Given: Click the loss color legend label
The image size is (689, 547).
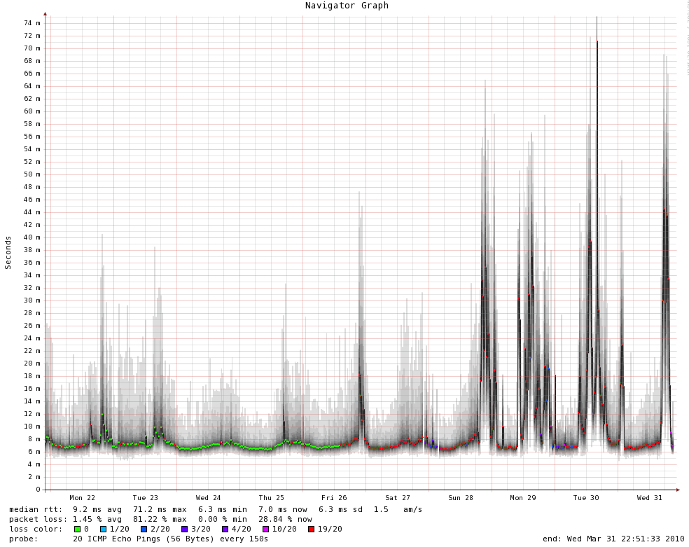Looking at the screenshot, I should point(36,529).
